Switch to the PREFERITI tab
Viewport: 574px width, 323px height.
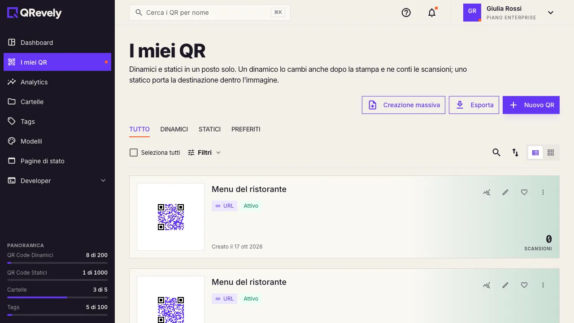point(246,129)
